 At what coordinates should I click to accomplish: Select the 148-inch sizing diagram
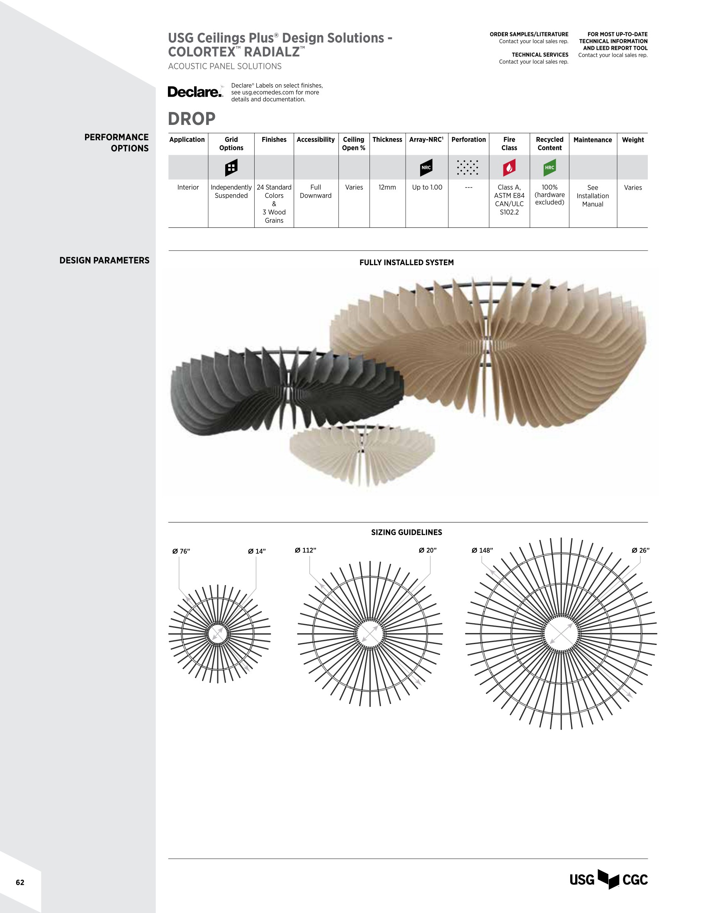561,634
